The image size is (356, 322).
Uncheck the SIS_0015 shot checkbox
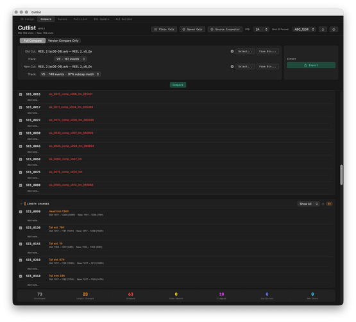pos(21,94)
